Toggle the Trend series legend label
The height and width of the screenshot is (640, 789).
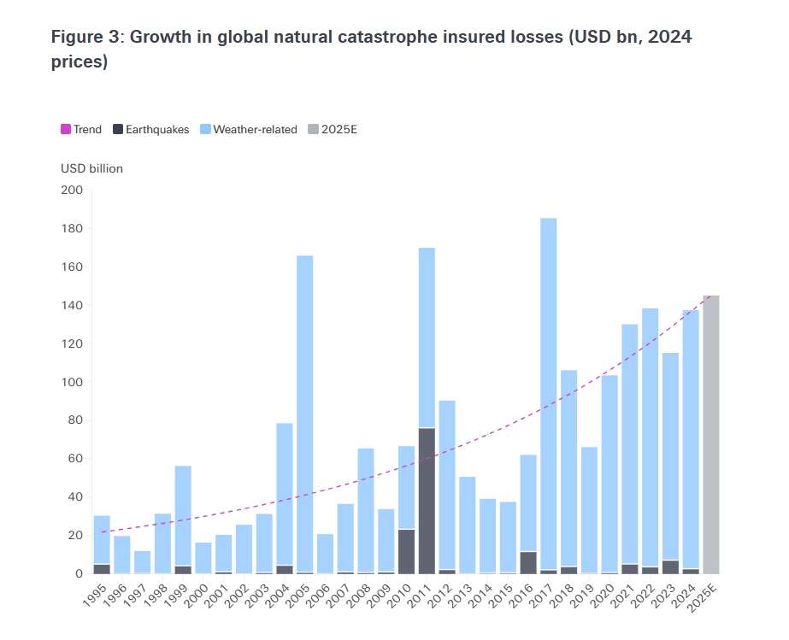(x=87, y=130)
